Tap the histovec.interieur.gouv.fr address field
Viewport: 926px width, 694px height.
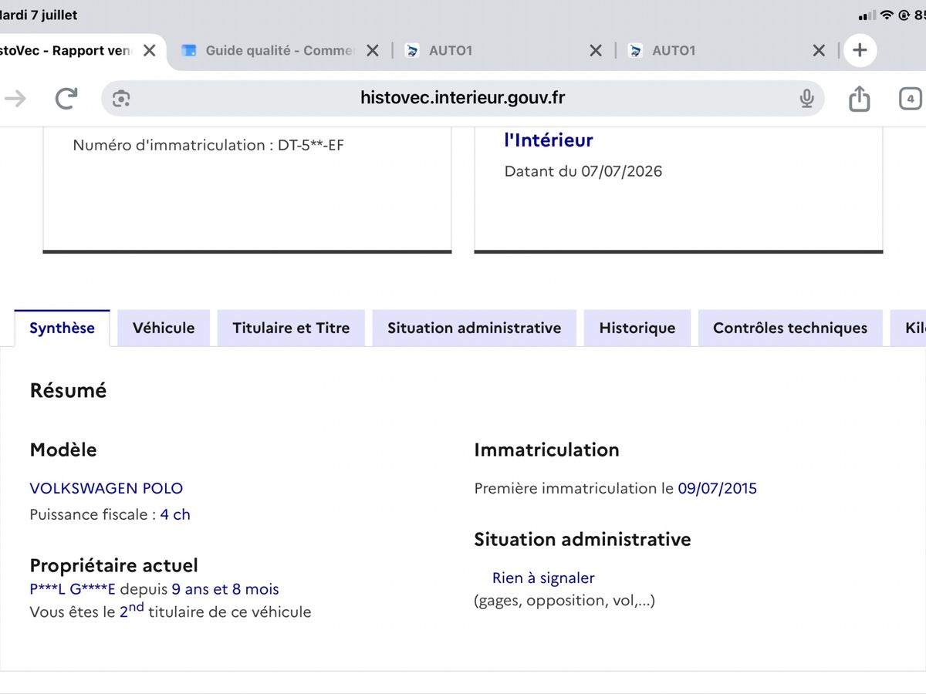click(463, 99)
